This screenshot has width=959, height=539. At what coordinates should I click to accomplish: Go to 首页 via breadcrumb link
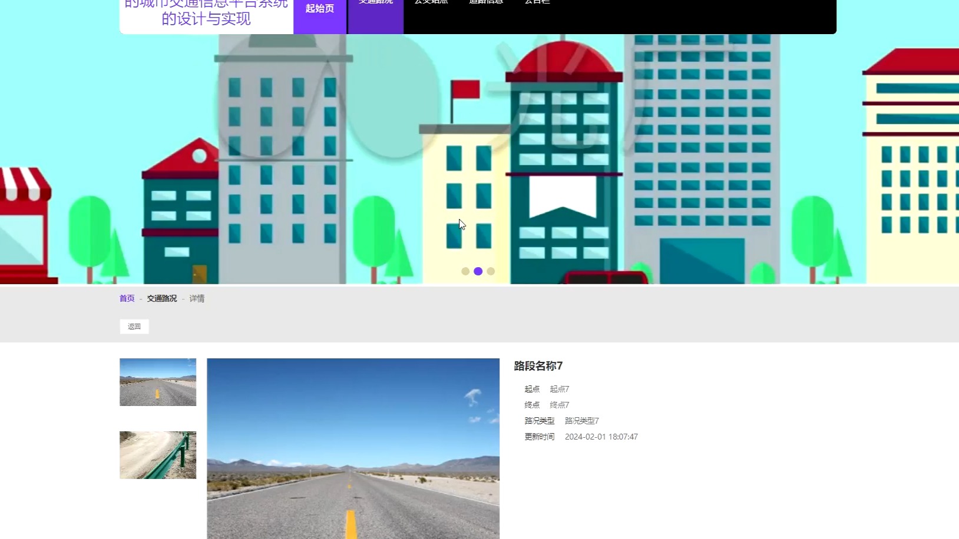(127, 298)
